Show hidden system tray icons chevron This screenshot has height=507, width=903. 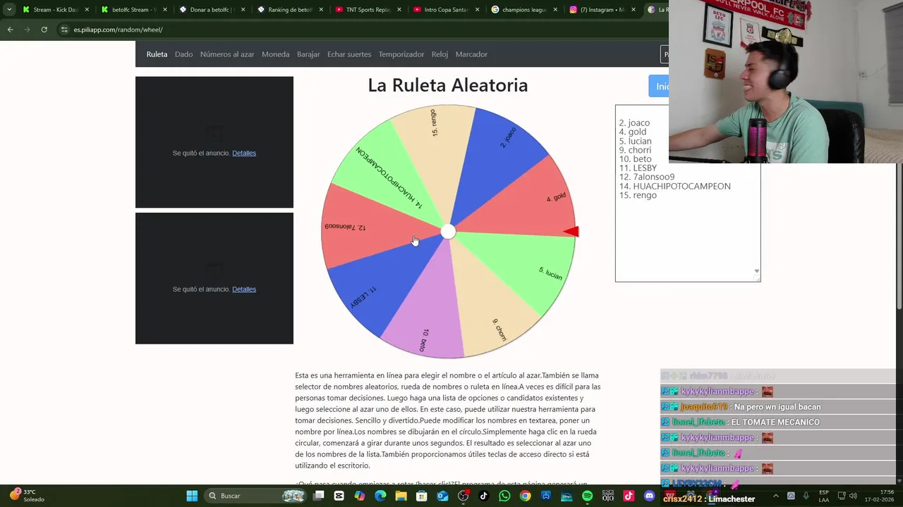775,496
